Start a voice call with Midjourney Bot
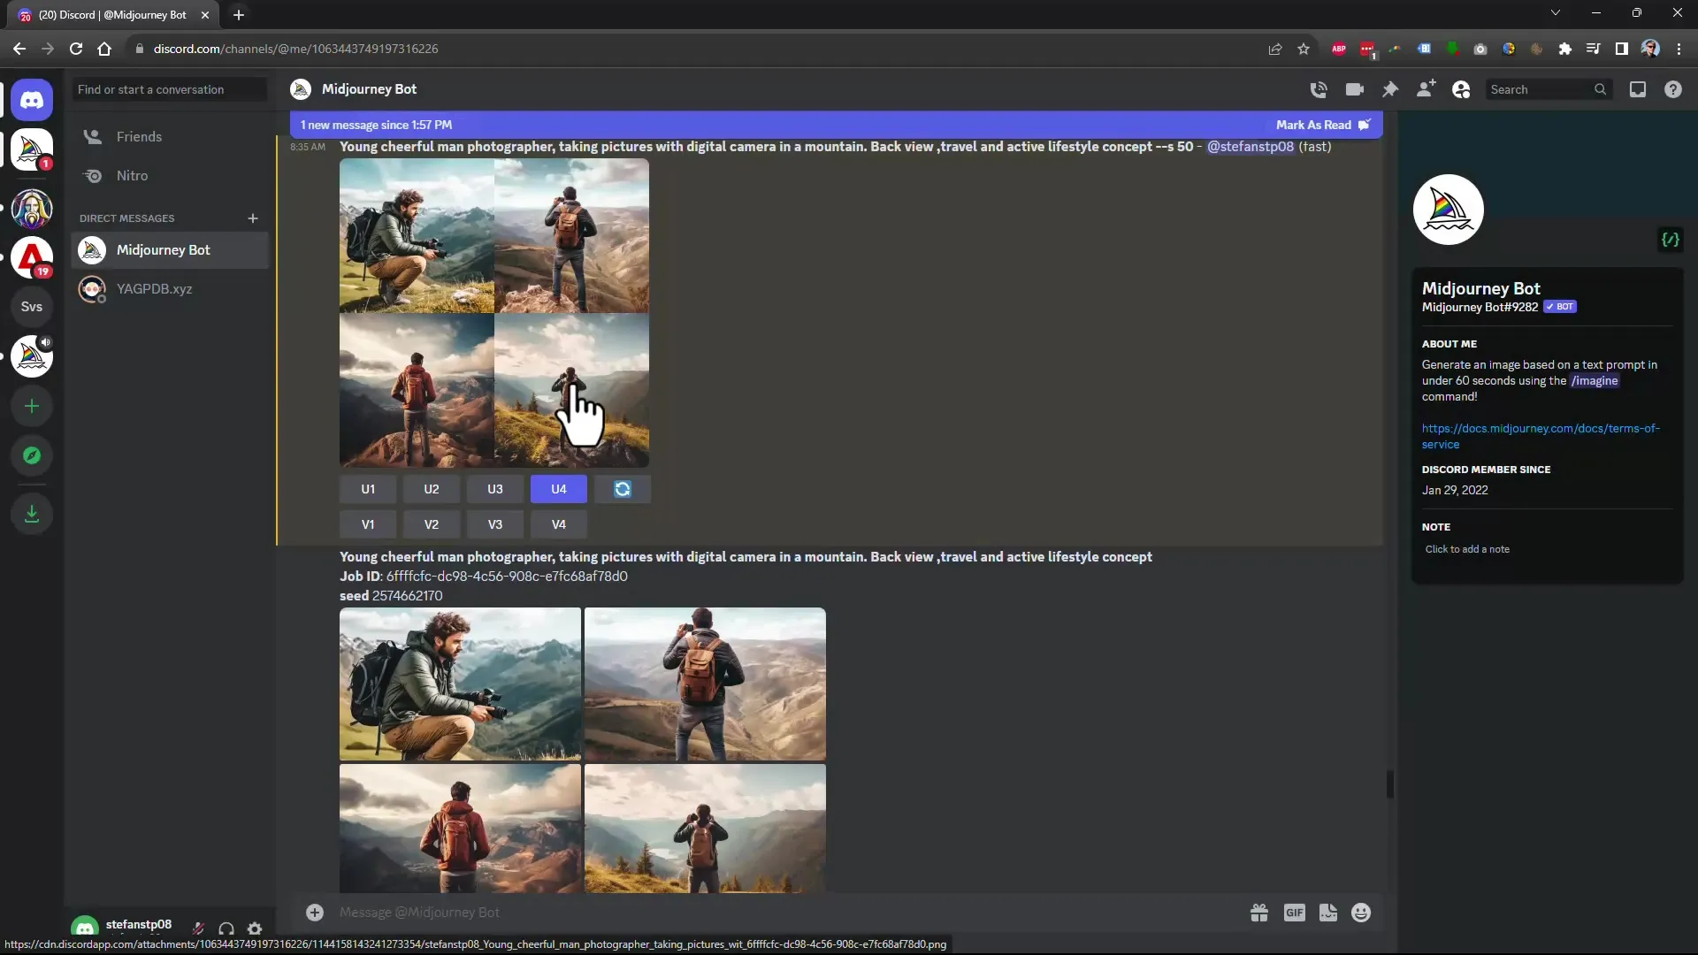 point(1319,89)
